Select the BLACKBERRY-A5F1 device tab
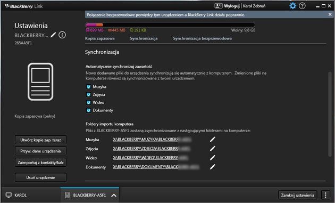This screenshot has width=335, height=203. [x=90, y=195]
